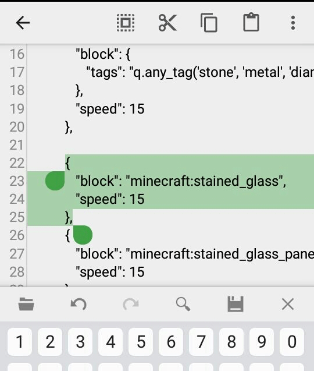Screen dimensions: 314x371
Task: Tap the right green selection handle
Action: pos(83,235)
